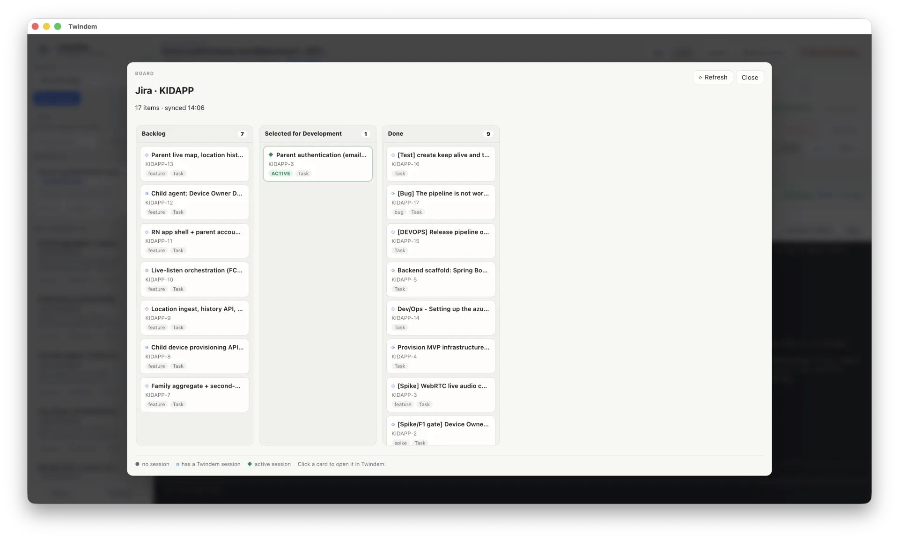Screen dimensions: 899x540
Task: Click the KIDAPP-4 issue key
Action: coord(404,357)
